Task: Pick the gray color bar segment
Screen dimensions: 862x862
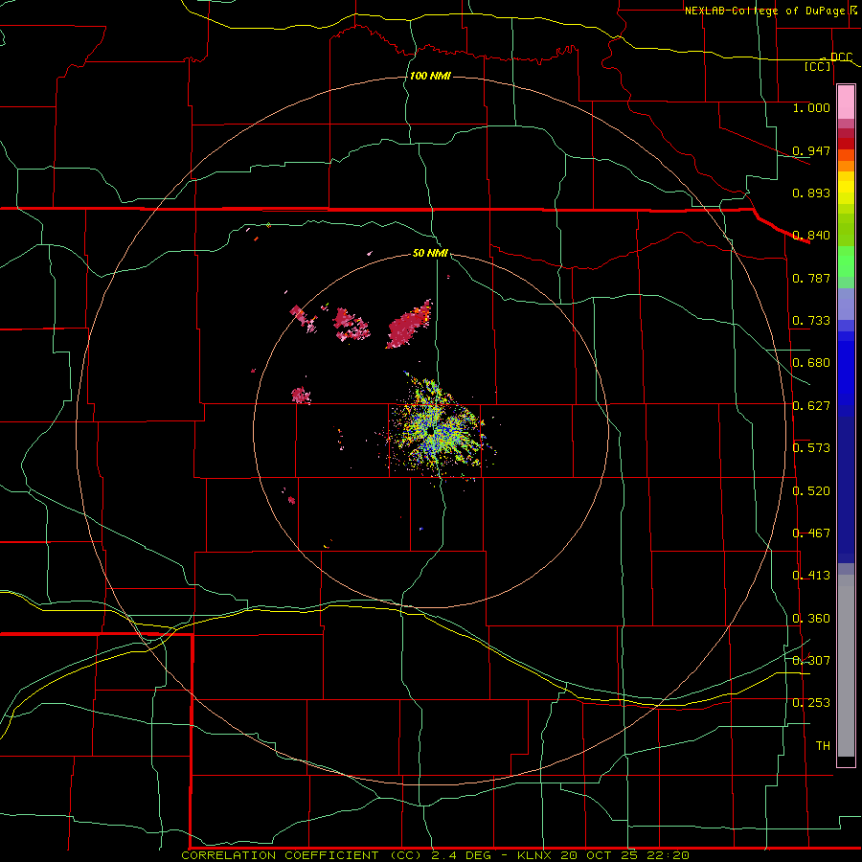Action: click(x=846, y=666)
